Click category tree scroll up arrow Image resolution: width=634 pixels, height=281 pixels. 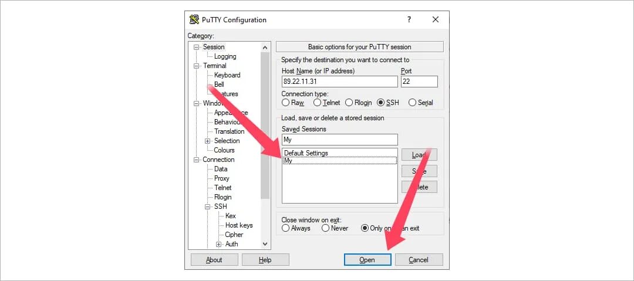(x=265, y=47)
